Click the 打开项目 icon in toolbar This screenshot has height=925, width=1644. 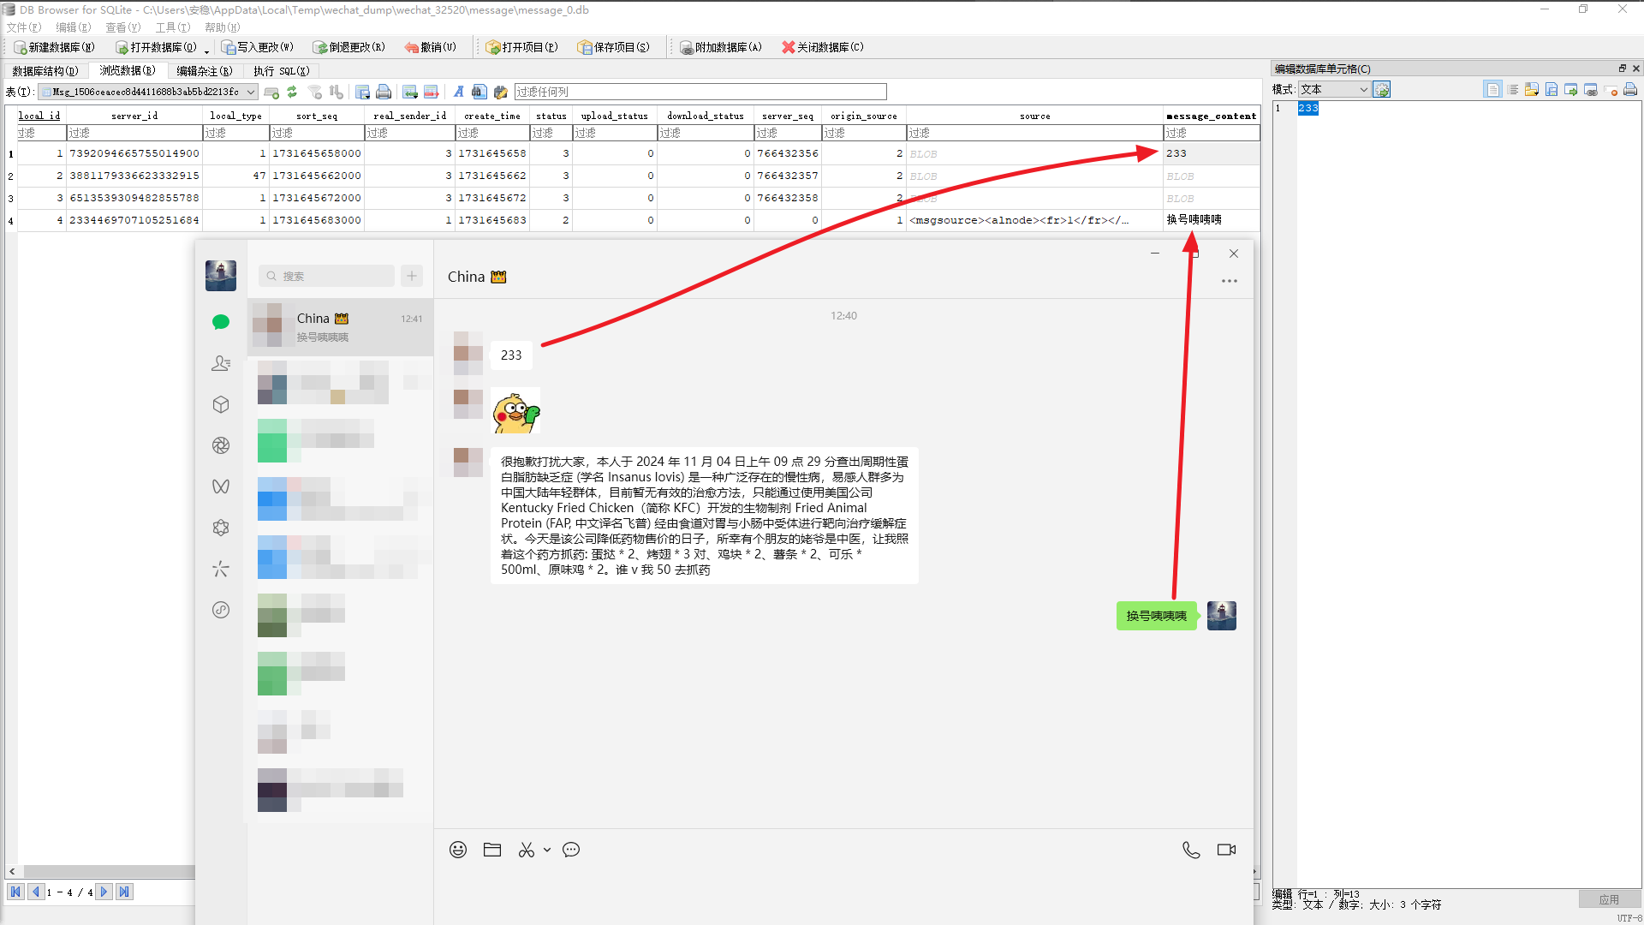pyautogui.click(x=492, y=46)
